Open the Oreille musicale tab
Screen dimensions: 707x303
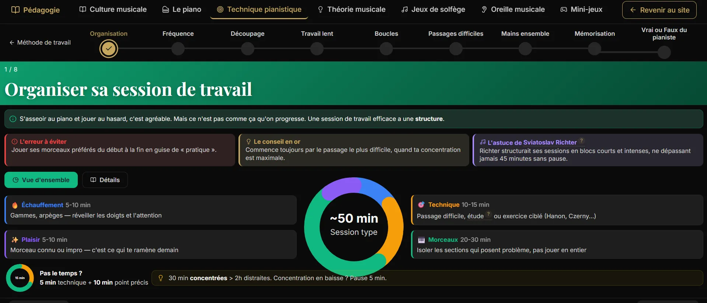click(x=513, y=10)
